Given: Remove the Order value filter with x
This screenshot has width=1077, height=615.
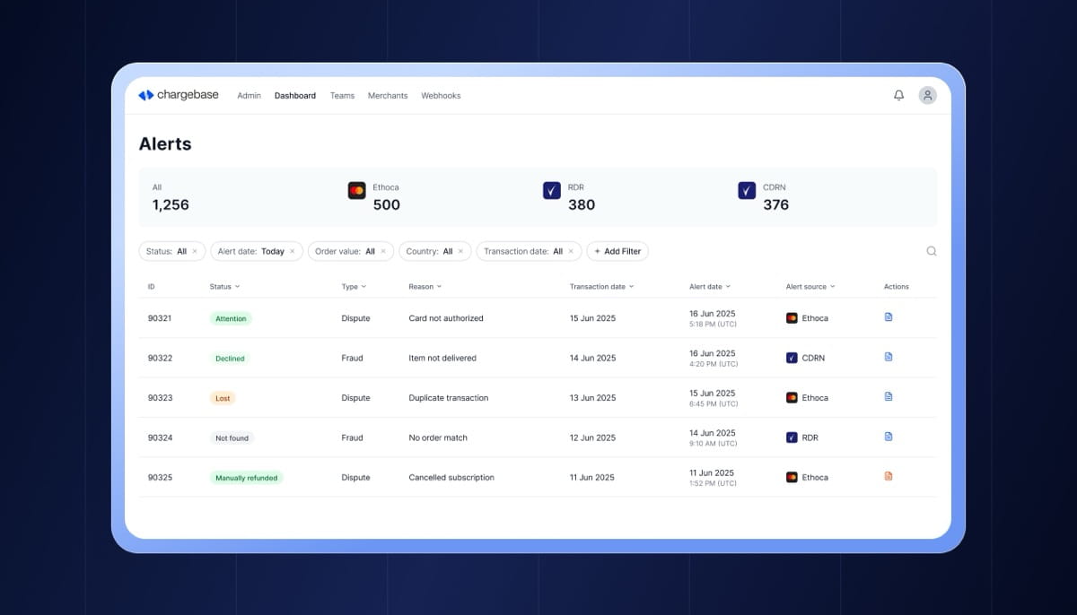Looking at the screenshot, I should (383, 252).
